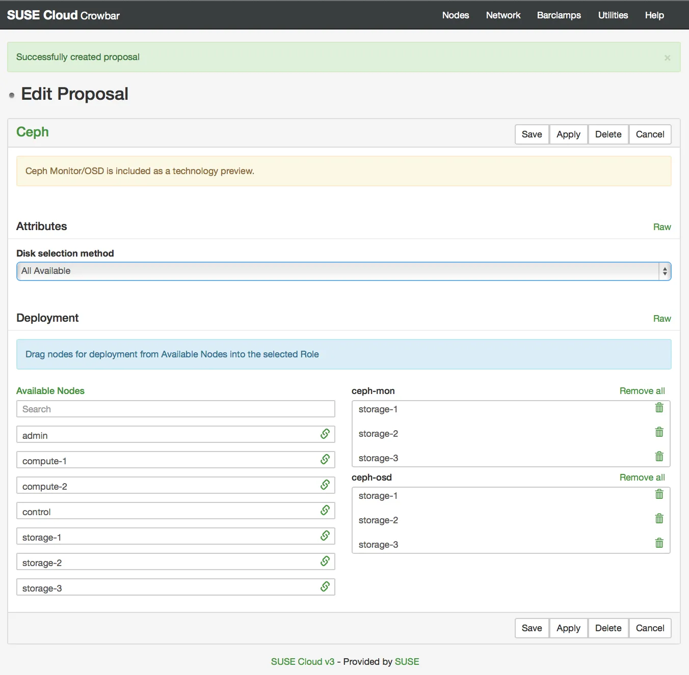Click the bottom Cancel button

pyautogui.click(x=650, y=628)
